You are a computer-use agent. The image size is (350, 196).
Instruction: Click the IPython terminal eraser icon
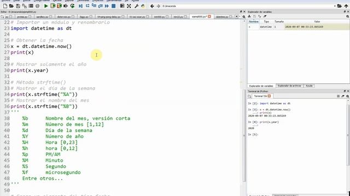(x=343, y=96)
